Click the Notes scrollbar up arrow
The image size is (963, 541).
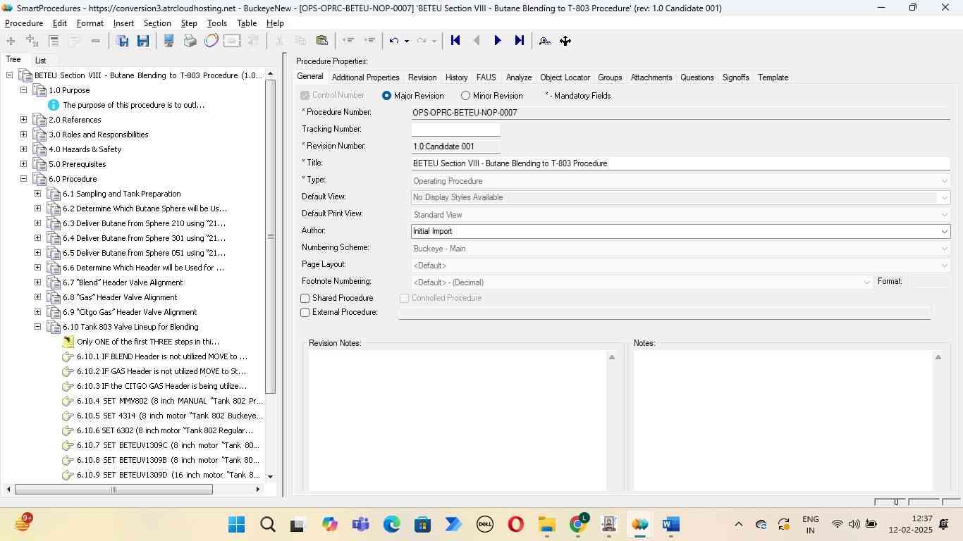coord(938,358)
